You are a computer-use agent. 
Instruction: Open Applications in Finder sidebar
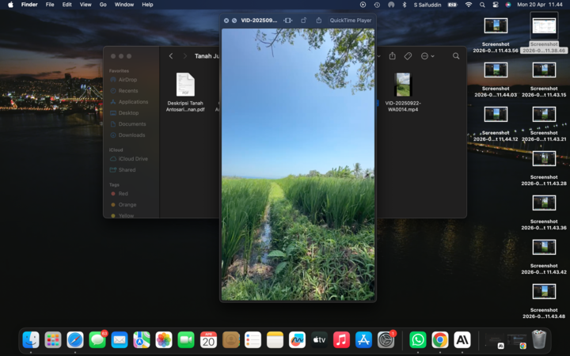tap(132, 102)
